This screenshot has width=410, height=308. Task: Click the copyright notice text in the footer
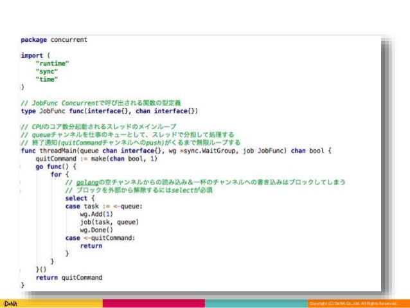(x=353, y=303)
